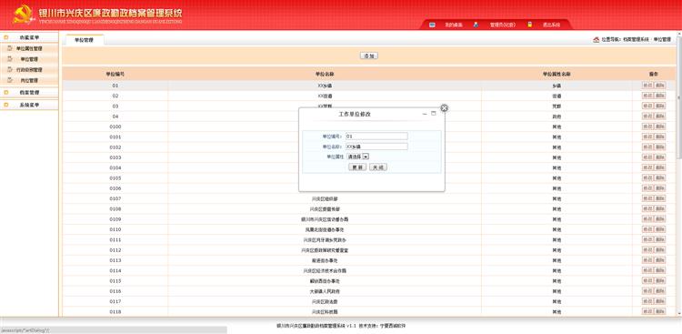682x334 pixels.
Task: Select table cell with code 0107
Action: coord(115,198)
